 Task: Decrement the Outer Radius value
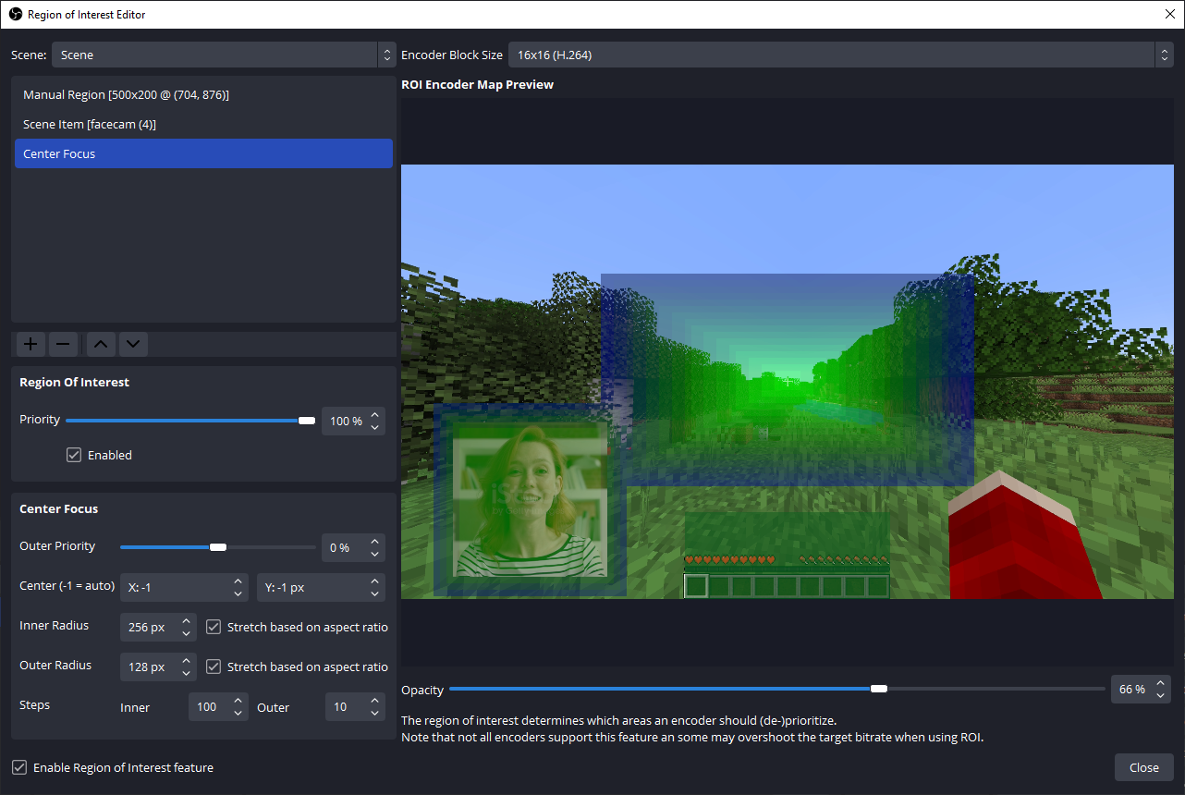coord(188,671)
